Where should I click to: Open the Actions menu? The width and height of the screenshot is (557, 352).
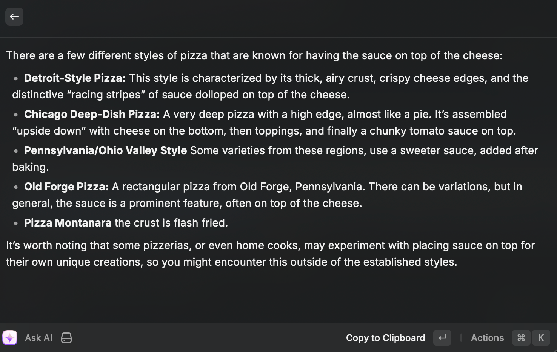pos(487,338)
